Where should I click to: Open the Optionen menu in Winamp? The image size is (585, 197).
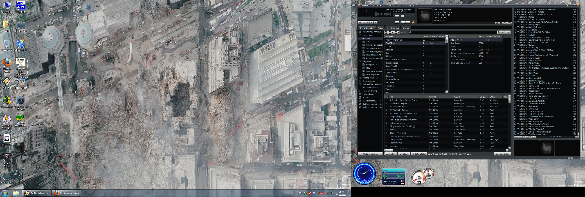[x=390, y=5]
